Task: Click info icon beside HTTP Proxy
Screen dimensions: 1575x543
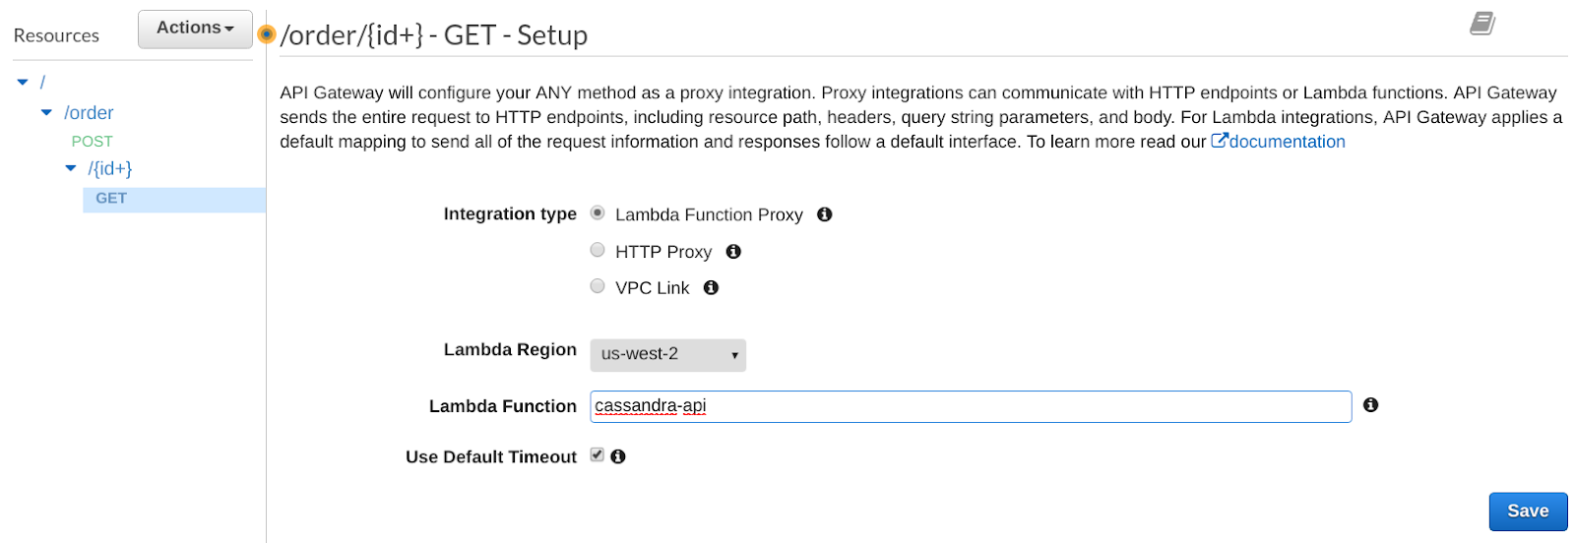Action: [x=733, y=252]
